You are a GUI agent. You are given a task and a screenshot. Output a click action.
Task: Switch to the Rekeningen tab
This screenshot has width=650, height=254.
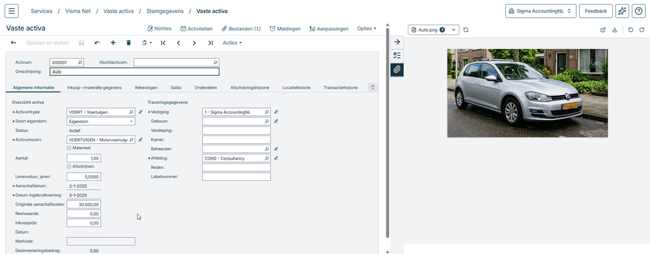click(x=146, y=87)
